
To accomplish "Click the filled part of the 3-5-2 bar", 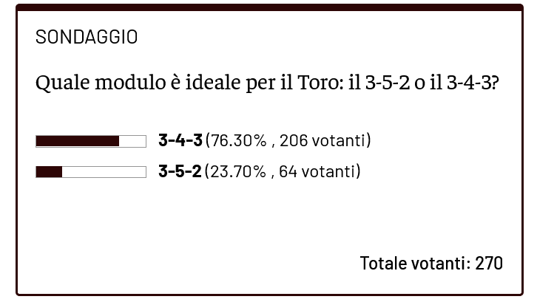I will tap(49, 172).
